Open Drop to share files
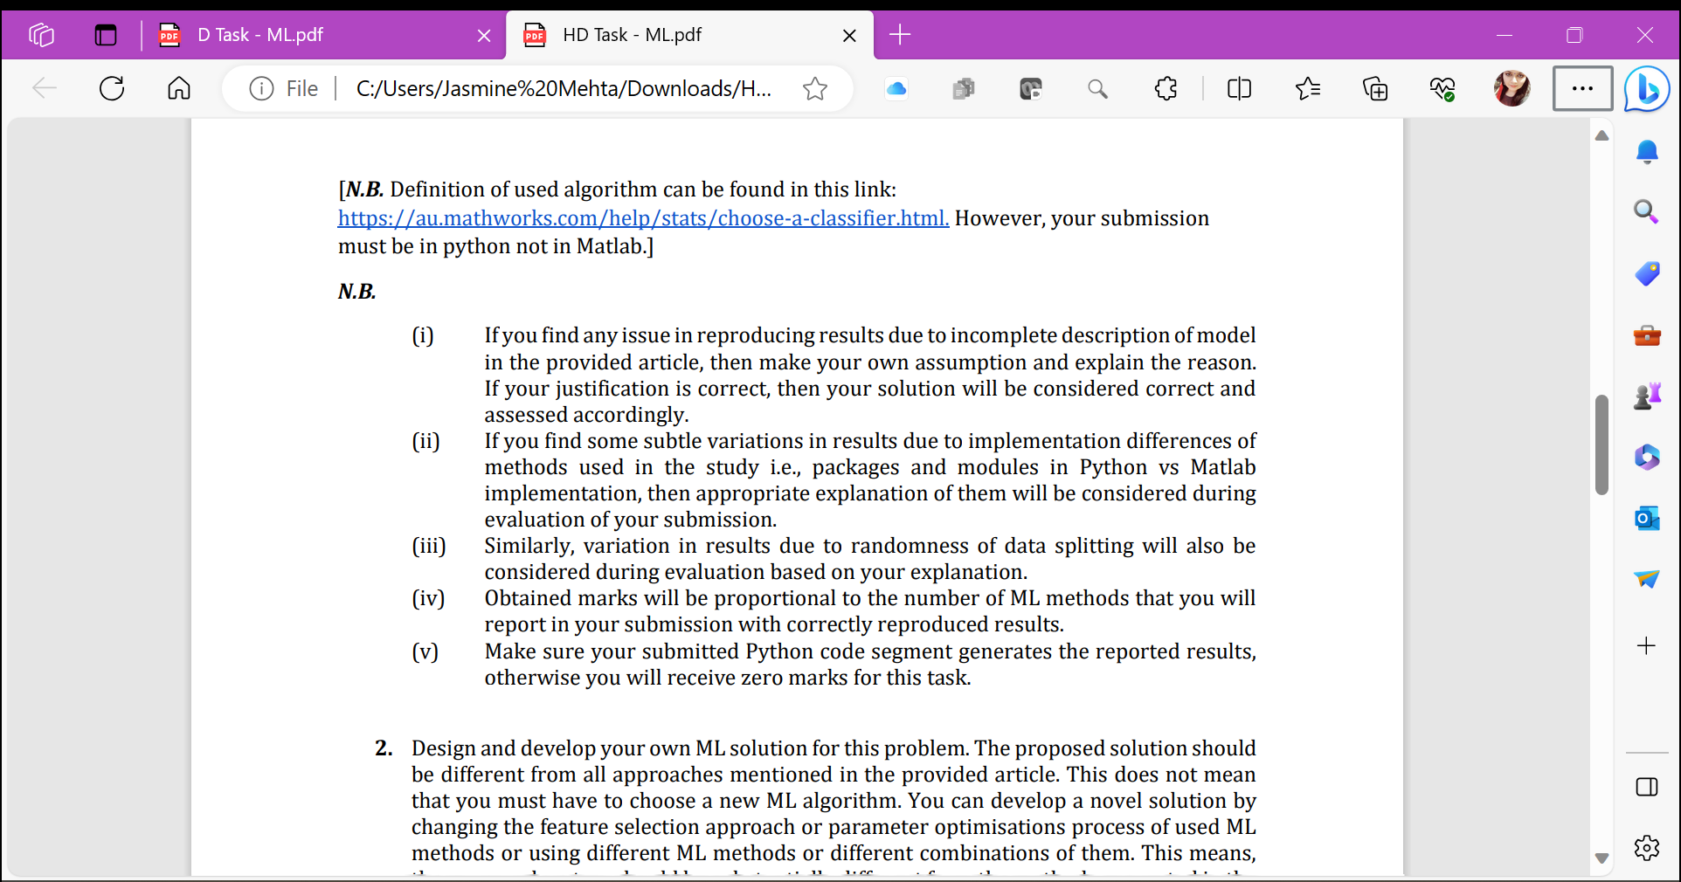 [x=1646, y=579]
